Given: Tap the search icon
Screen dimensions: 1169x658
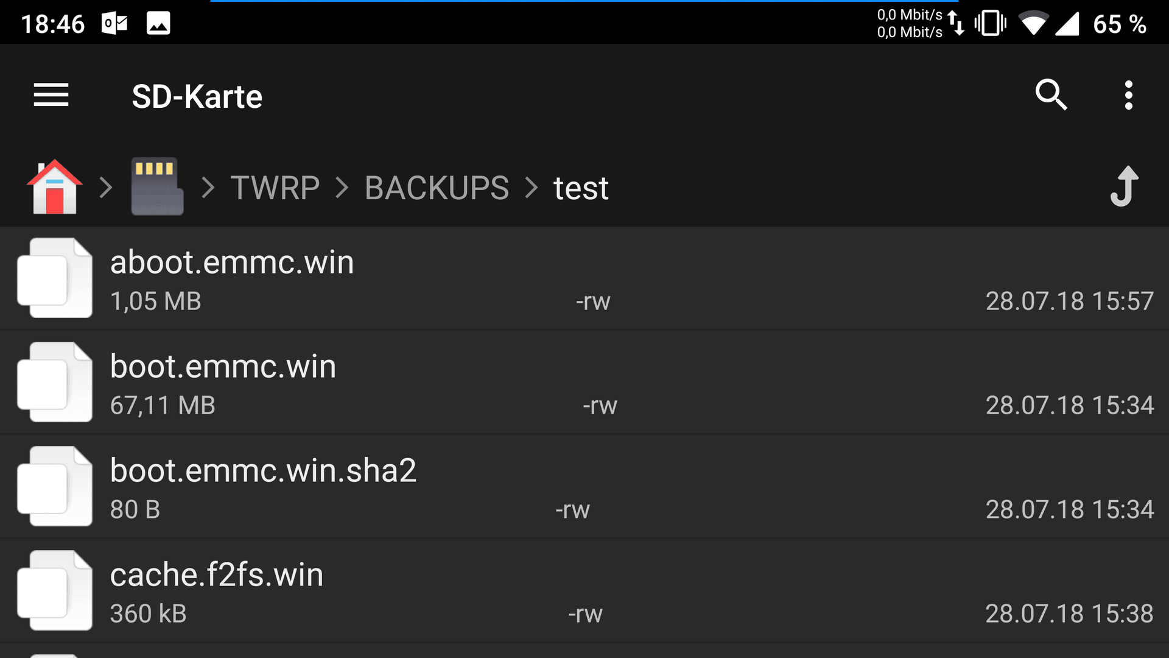Looking at the screenshot, I should click(x=1053, y=95).
